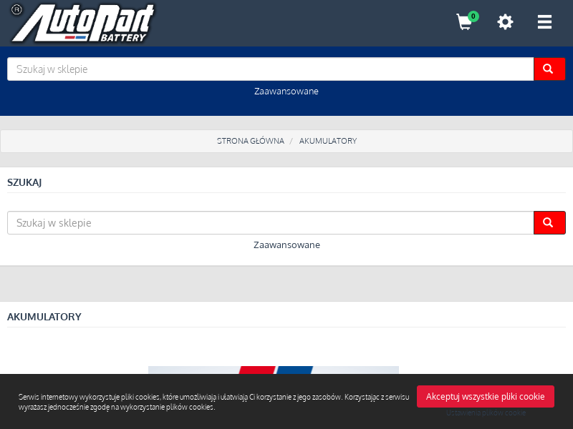Navigate via STRONA GŁÓWNA breadcrumb
The image size is (573, 429).
point(250,141)
